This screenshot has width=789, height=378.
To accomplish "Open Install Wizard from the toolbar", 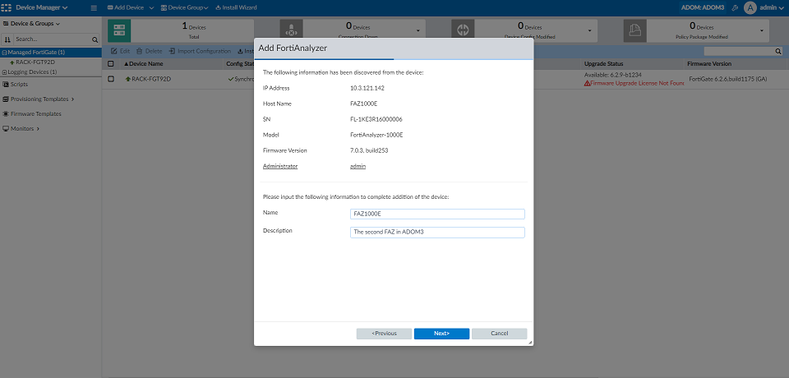I will click(x=236, y=7).
